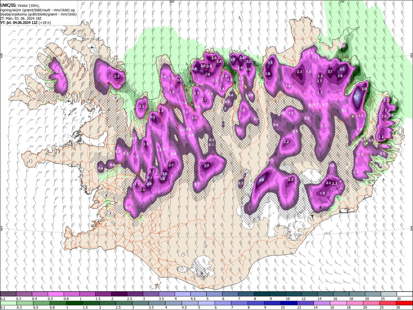Pick the dark teal 8 snow legend swatch
413x310 pixels.
coord(262,294)
